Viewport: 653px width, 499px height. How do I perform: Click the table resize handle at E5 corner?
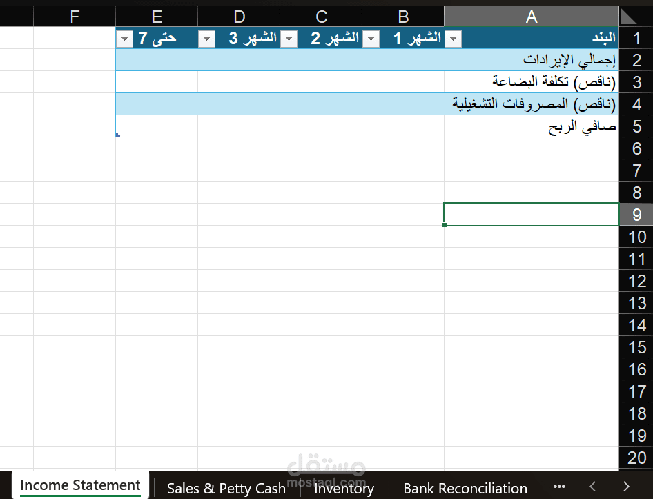click(118, 135)
